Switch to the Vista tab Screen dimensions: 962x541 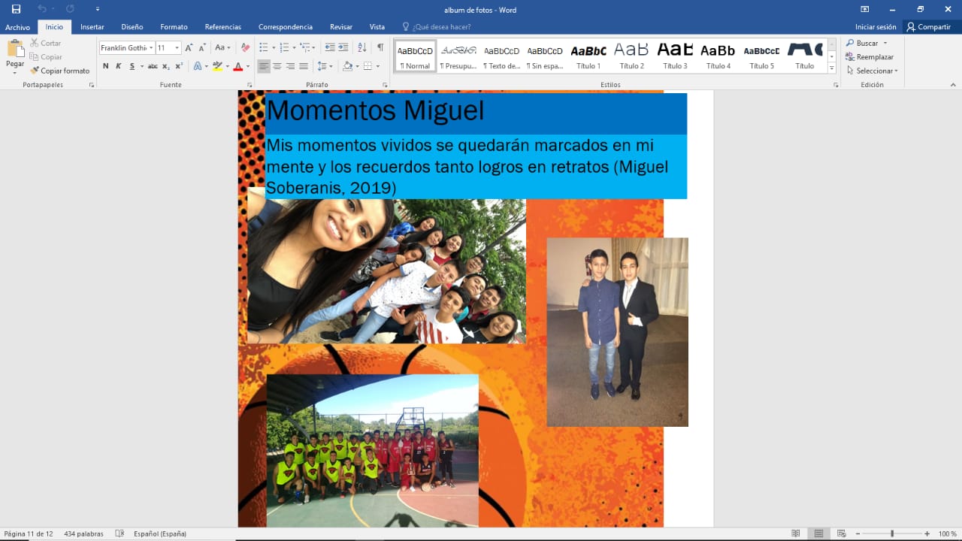377,27
